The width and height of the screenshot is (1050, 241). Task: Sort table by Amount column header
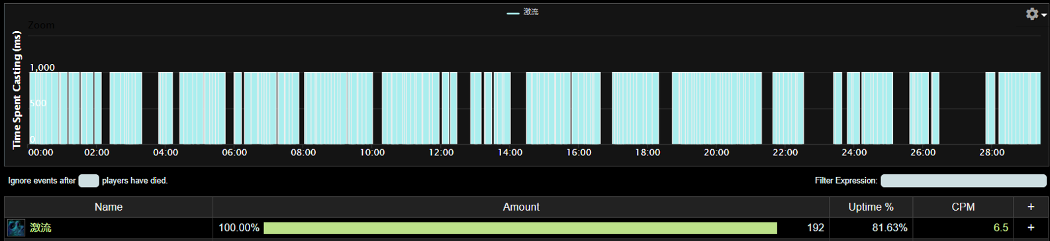point(521,207)
